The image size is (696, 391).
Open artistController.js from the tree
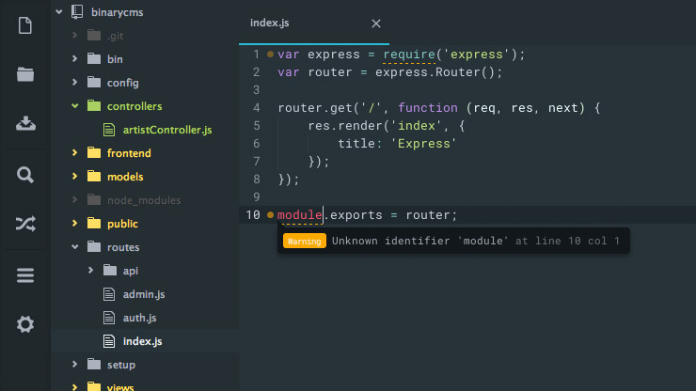click(166, 130)
